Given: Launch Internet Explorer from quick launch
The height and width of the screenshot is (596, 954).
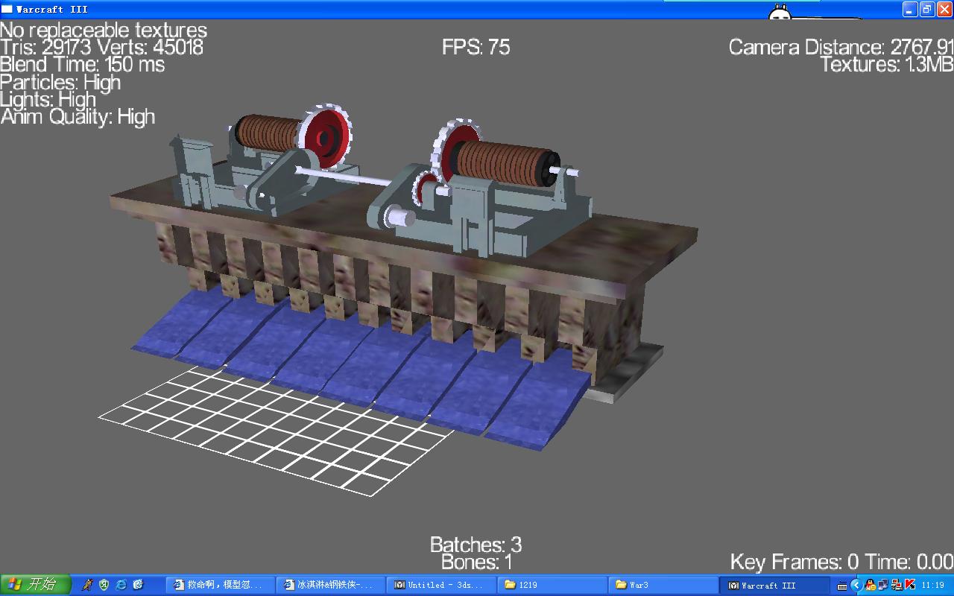Looking at the screenshot, I should pyautogui.click(x=121, y=585).
